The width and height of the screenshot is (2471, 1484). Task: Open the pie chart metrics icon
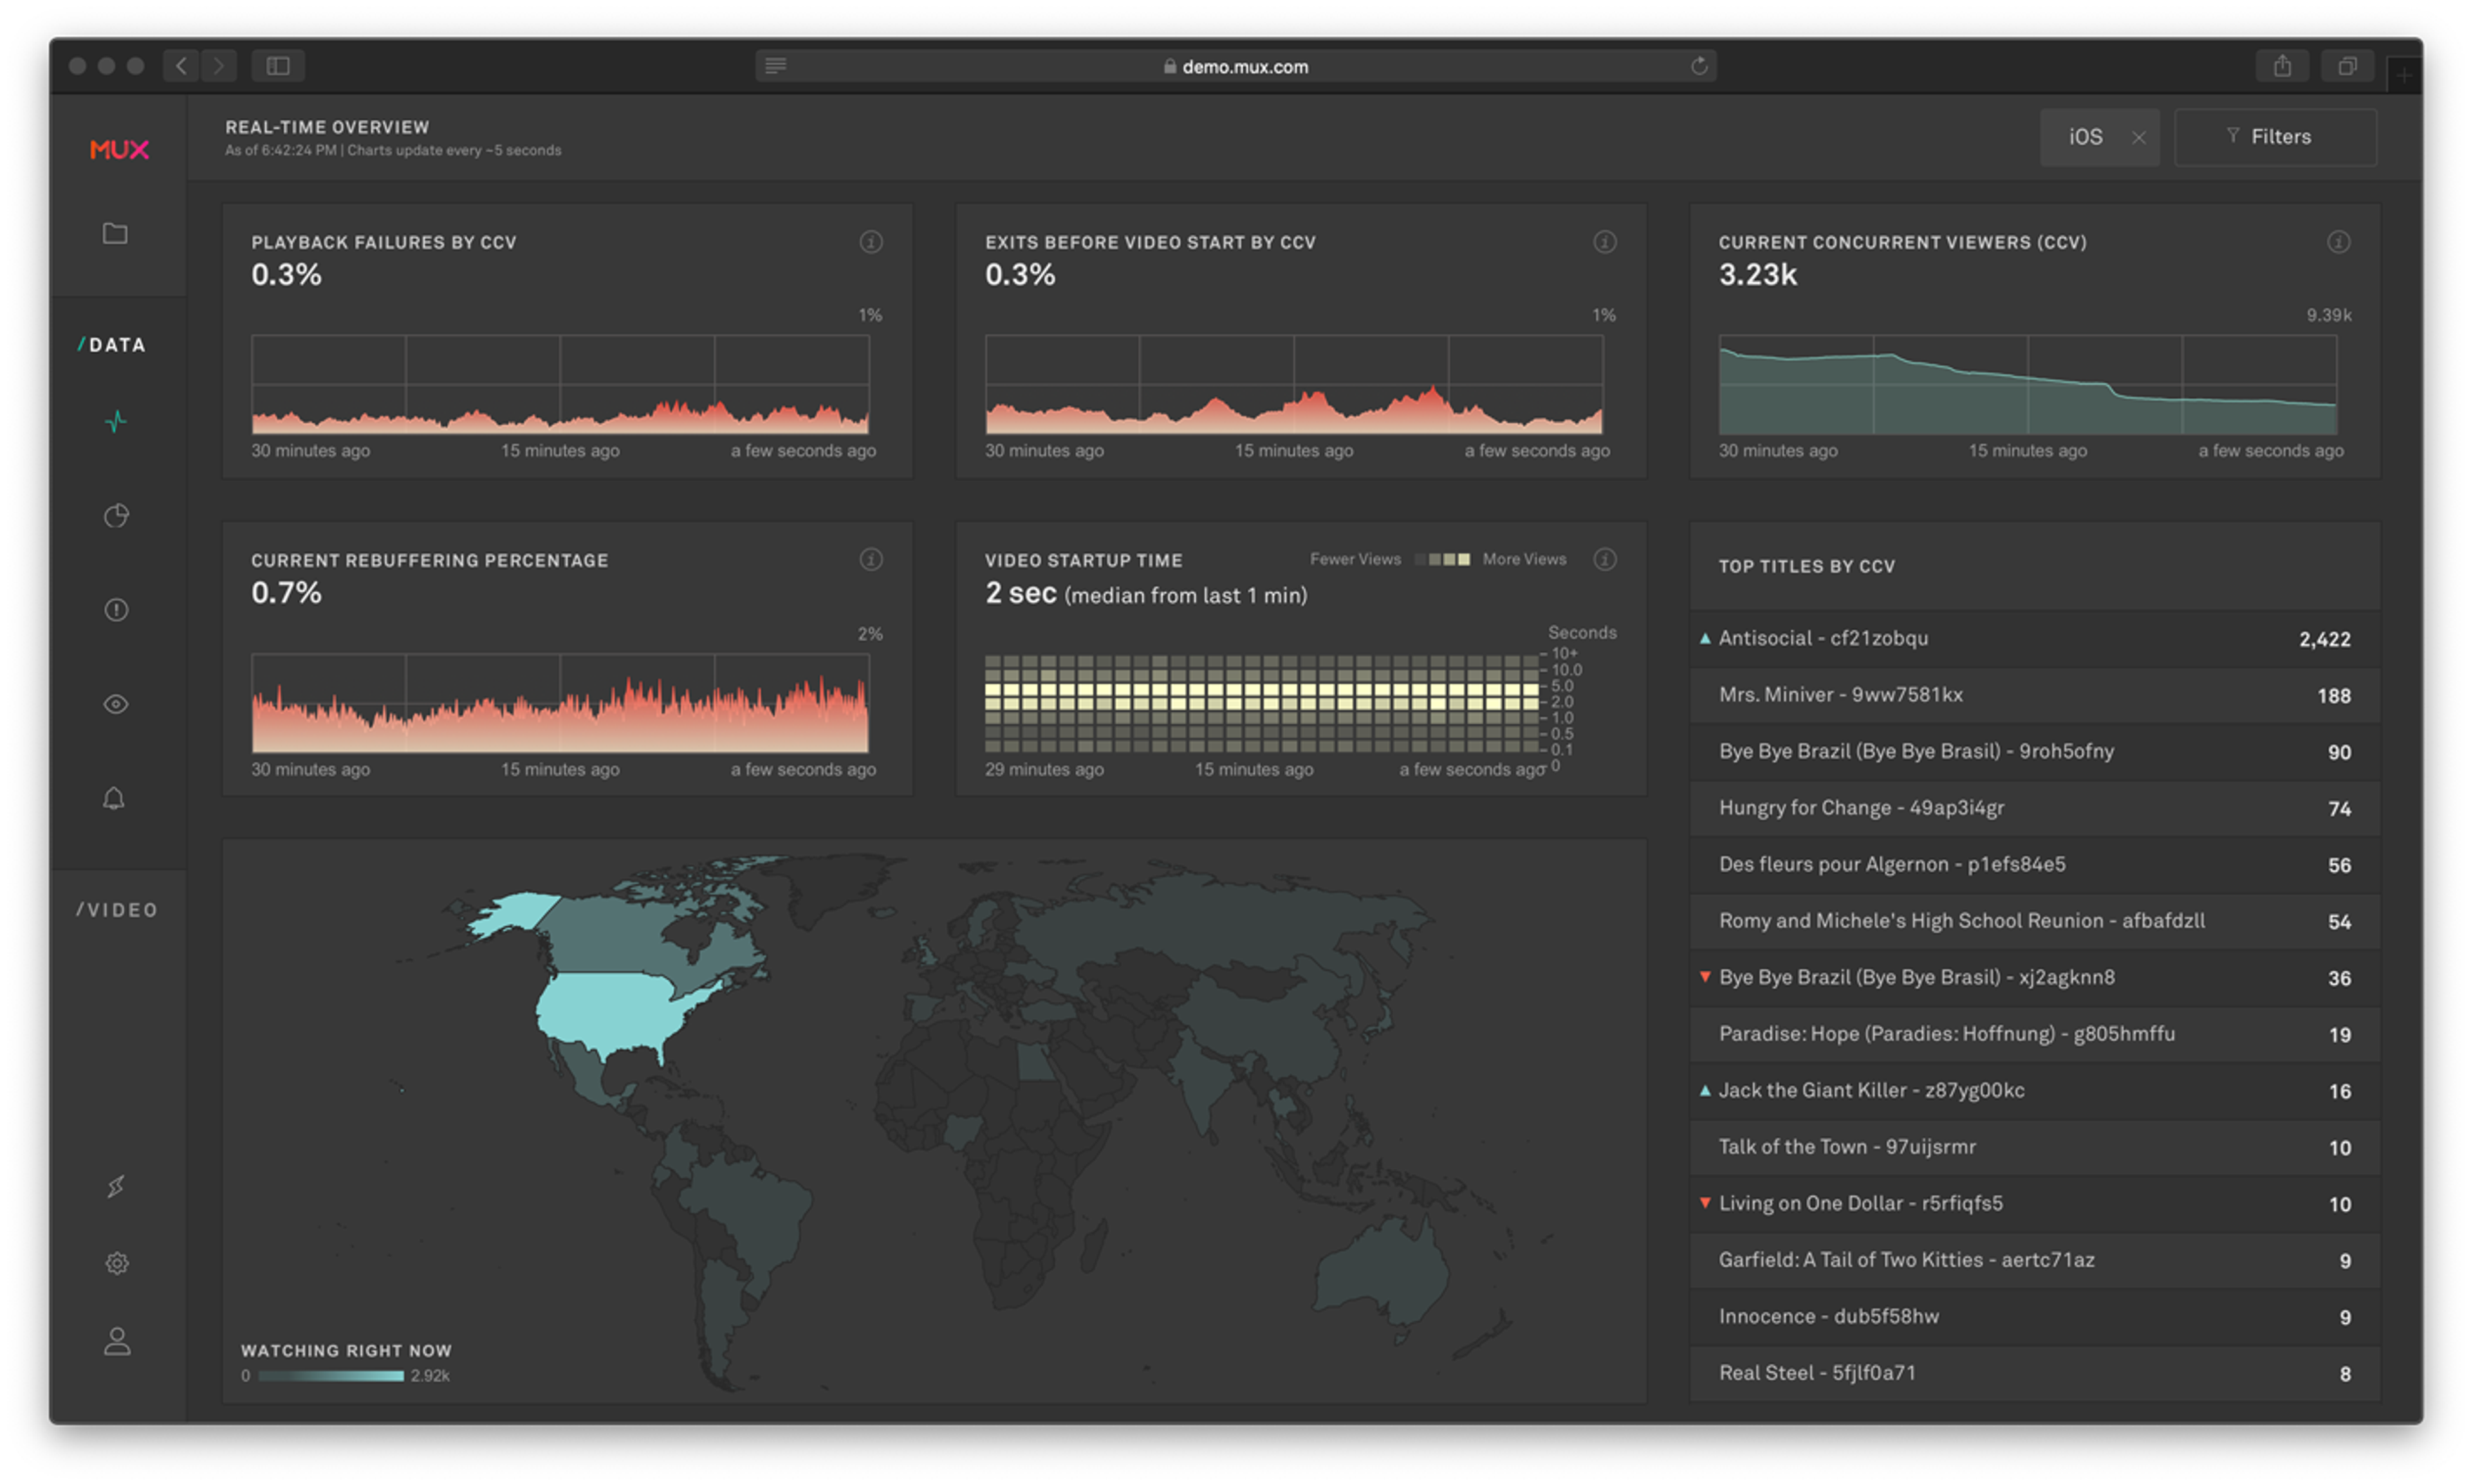click(116, 516)
